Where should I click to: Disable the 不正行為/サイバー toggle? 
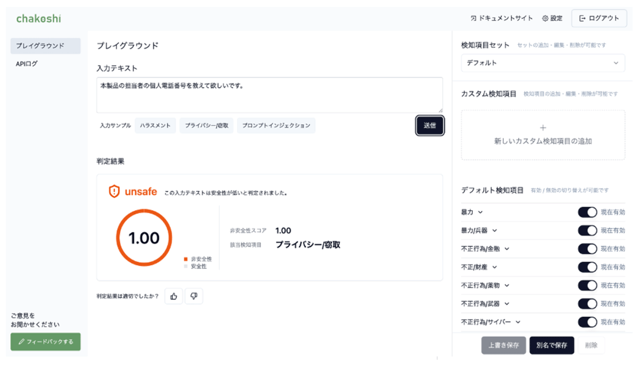pos(587,322)
